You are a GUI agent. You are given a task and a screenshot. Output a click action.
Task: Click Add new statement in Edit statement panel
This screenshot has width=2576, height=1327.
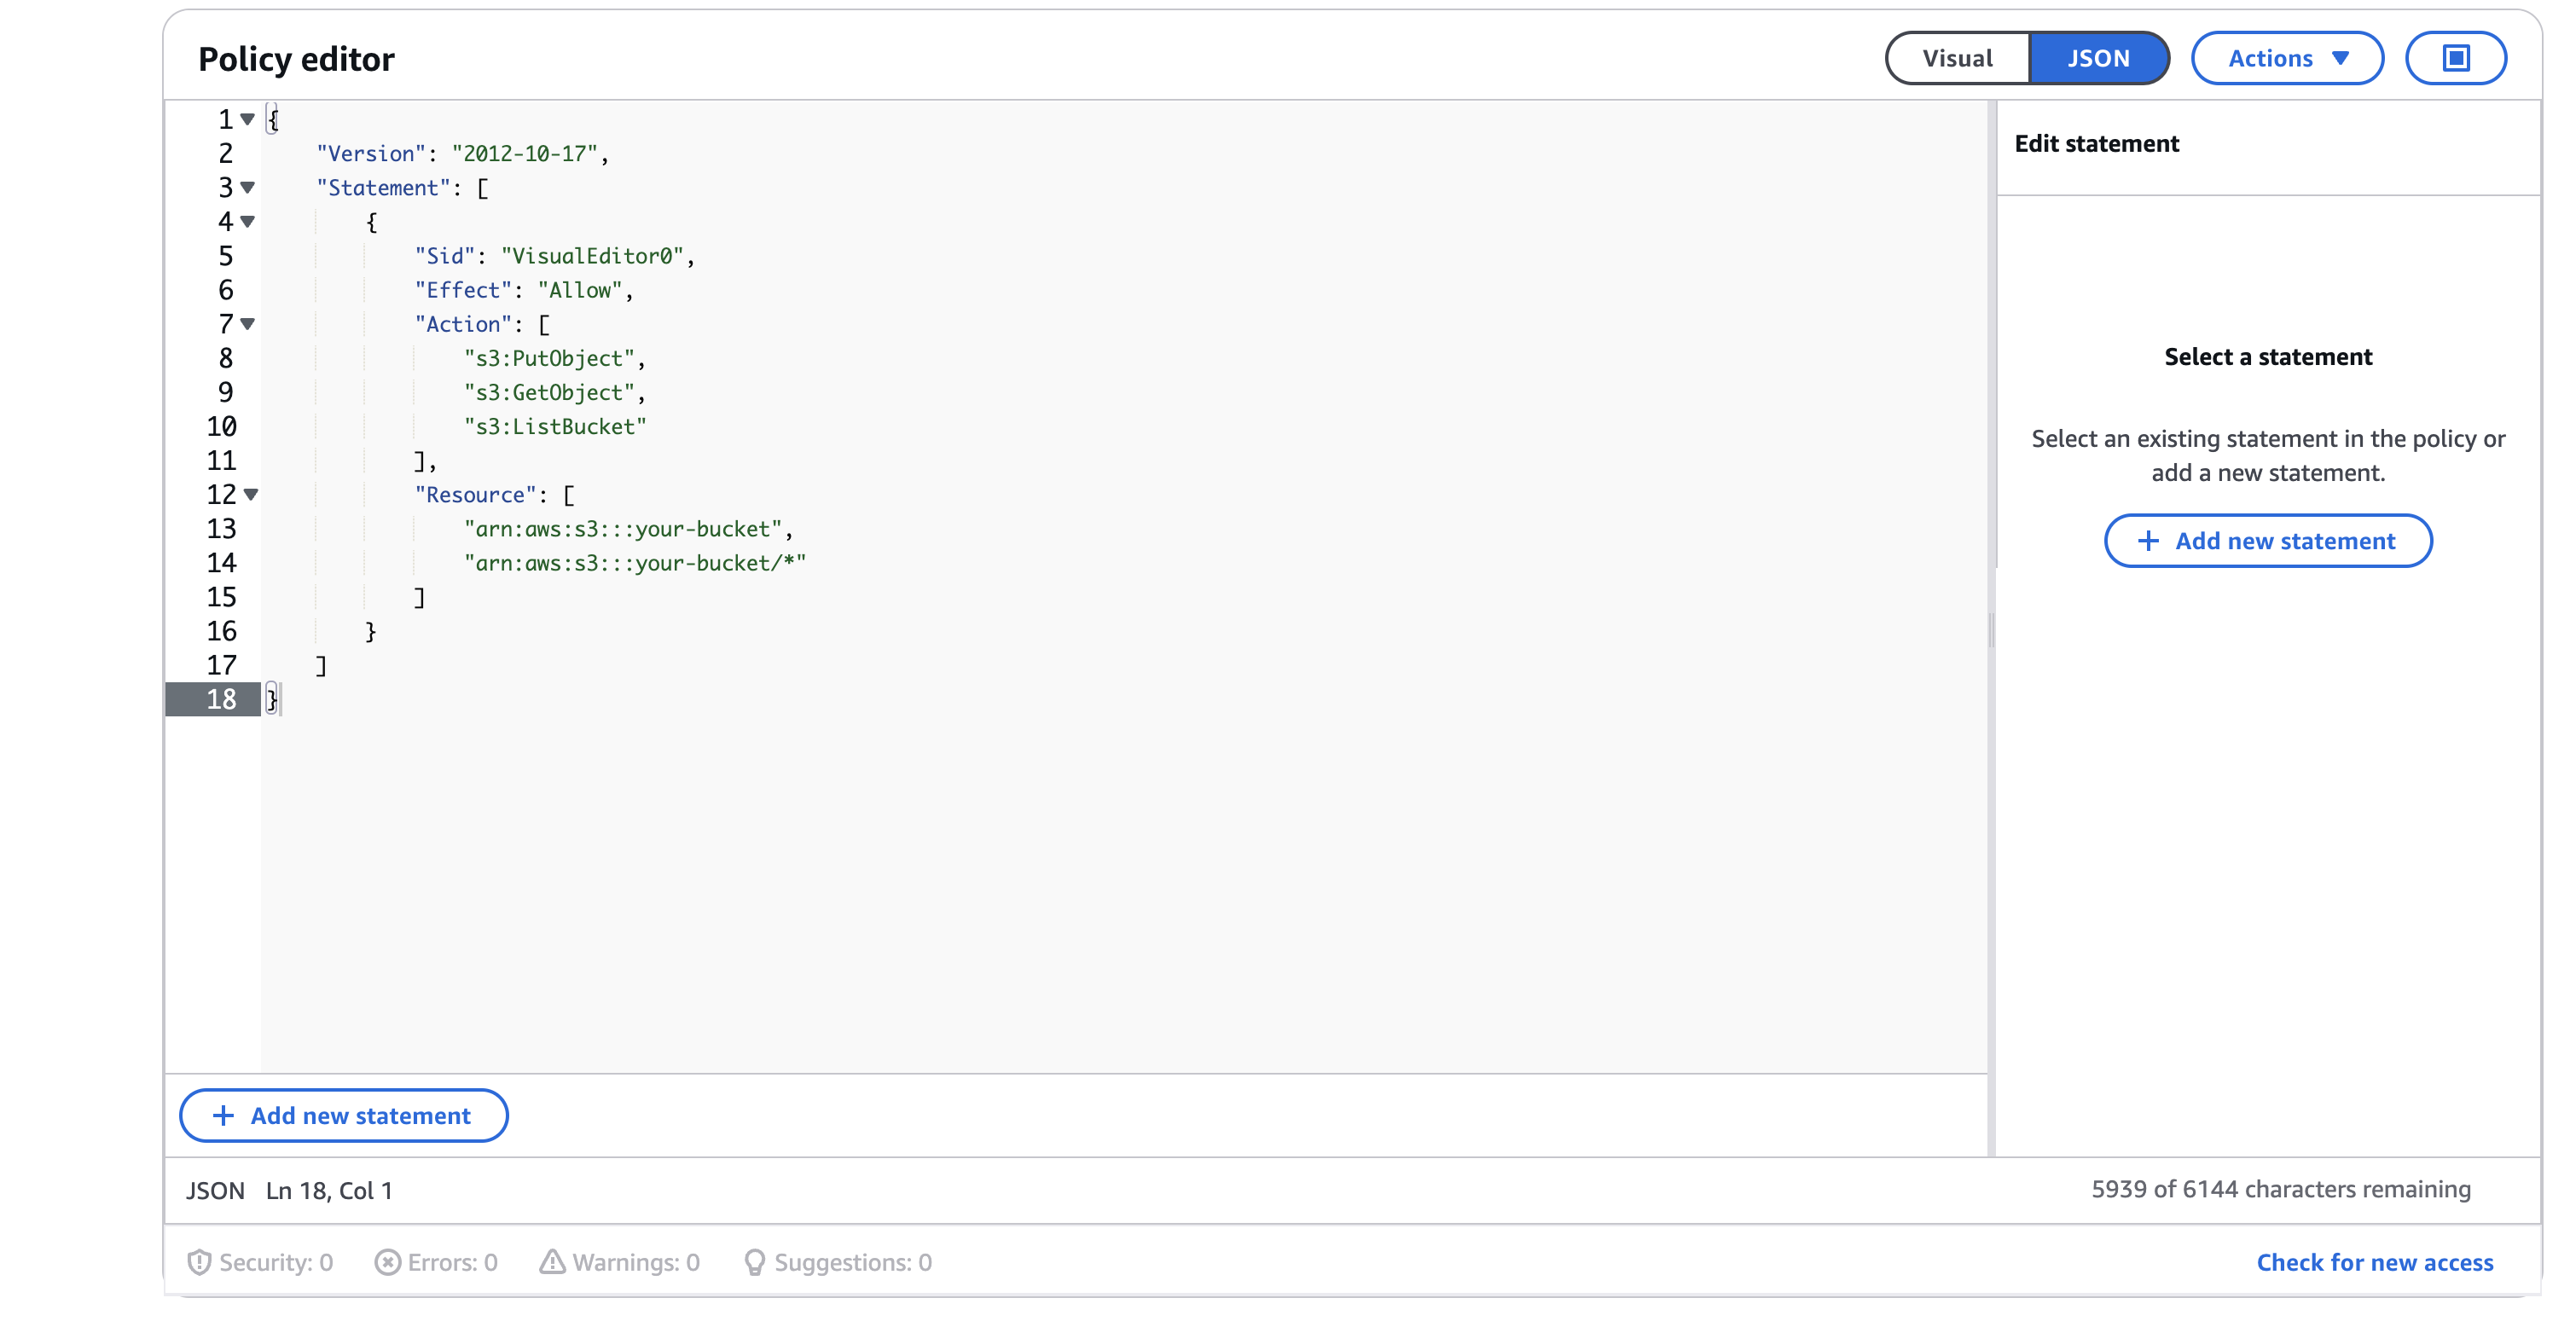click(x=2267, y=541)
